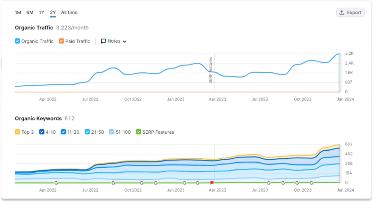
Task: Disable the Top 3 keywords checkbox
Action: point(17,132)
